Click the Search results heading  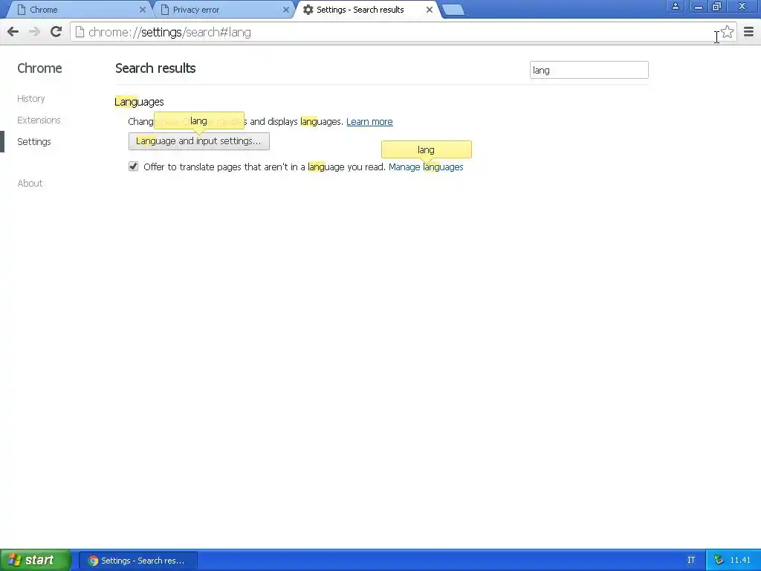[155, 68]
